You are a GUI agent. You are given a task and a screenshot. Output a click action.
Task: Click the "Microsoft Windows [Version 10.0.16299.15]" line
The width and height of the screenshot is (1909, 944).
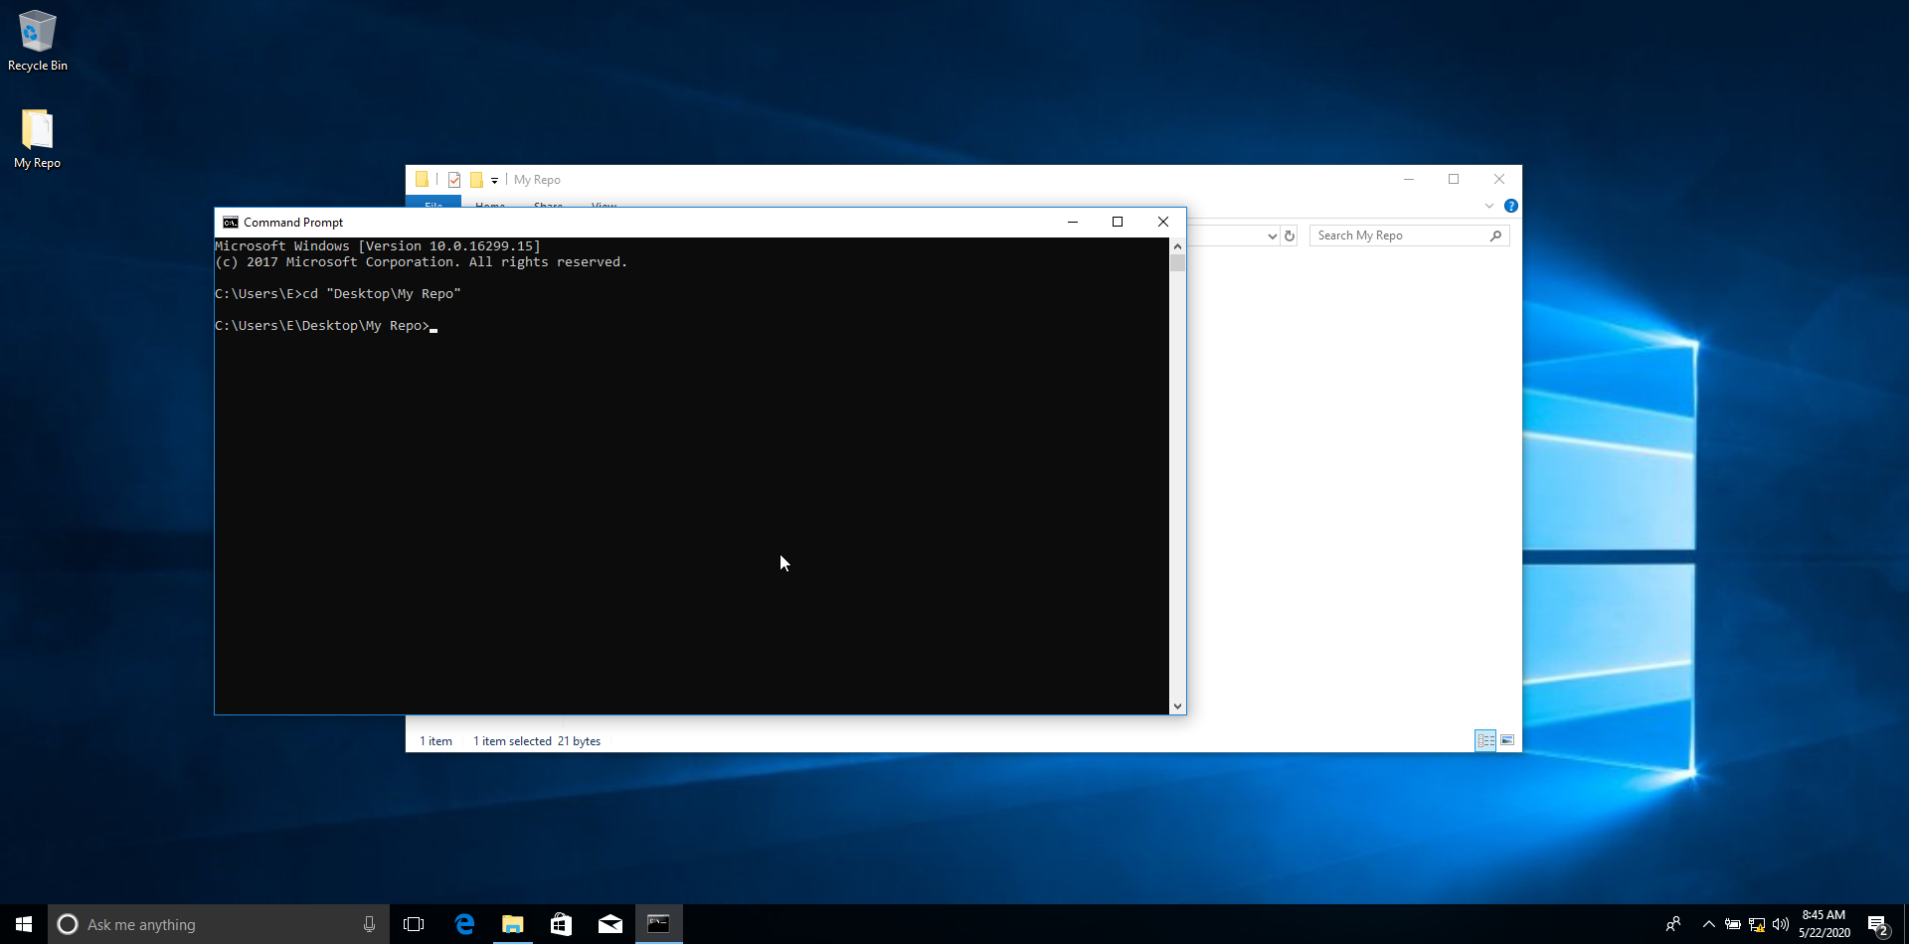pos(378,246)
